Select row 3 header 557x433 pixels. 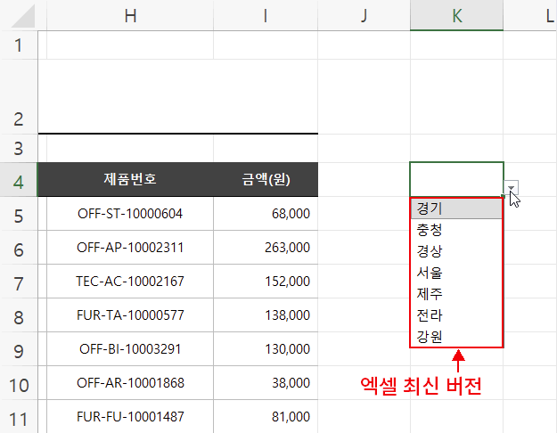coord(19,148)
